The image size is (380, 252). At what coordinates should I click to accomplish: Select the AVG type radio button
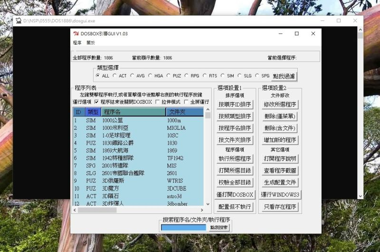tap(132, 76)
